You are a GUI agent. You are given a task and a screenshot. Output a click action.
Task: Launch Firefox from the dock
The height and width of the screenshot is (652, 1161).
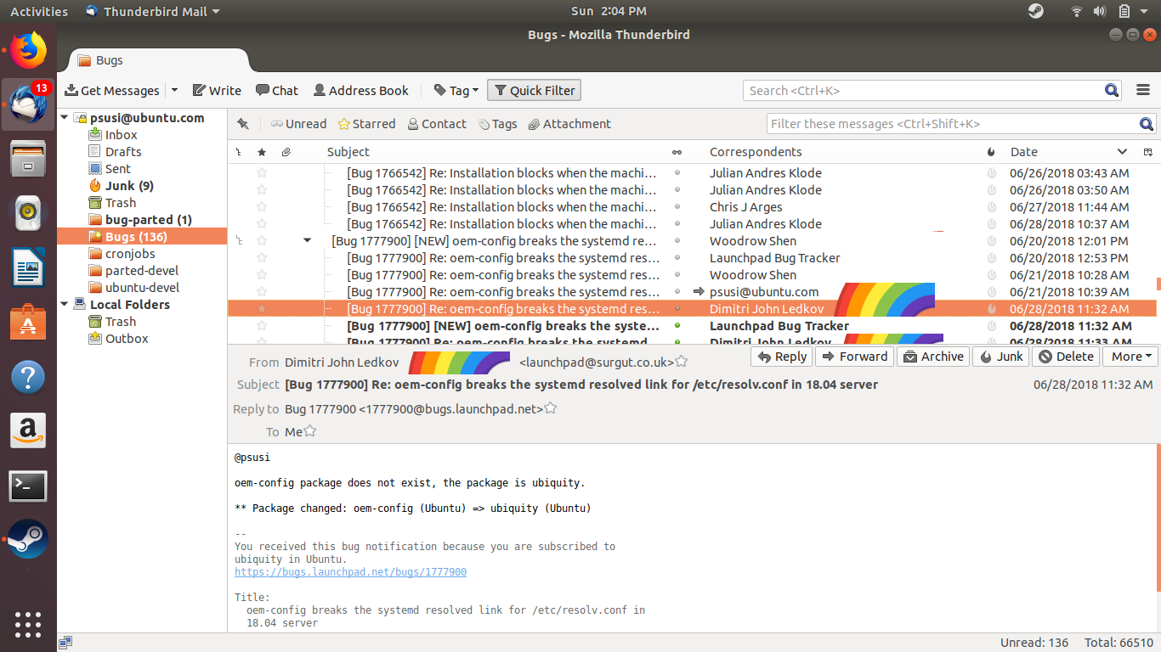28,50
